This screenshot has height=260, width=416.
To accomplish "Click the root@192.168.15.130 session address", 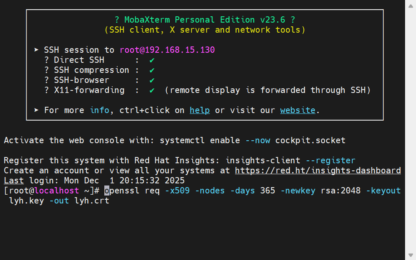I will tap(167, 50).
